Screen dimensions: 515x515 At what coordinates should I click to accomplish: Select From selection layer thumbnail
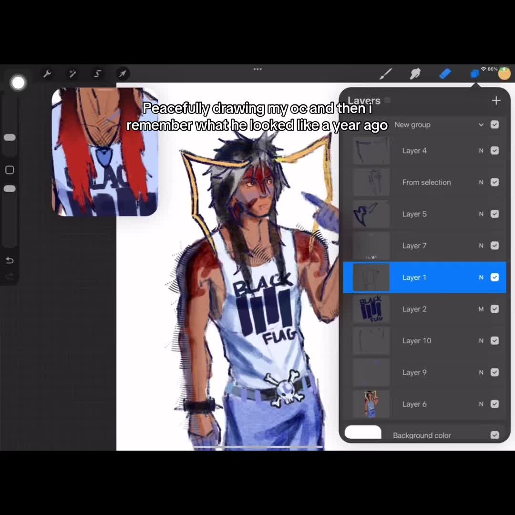(x=371, y=182)
